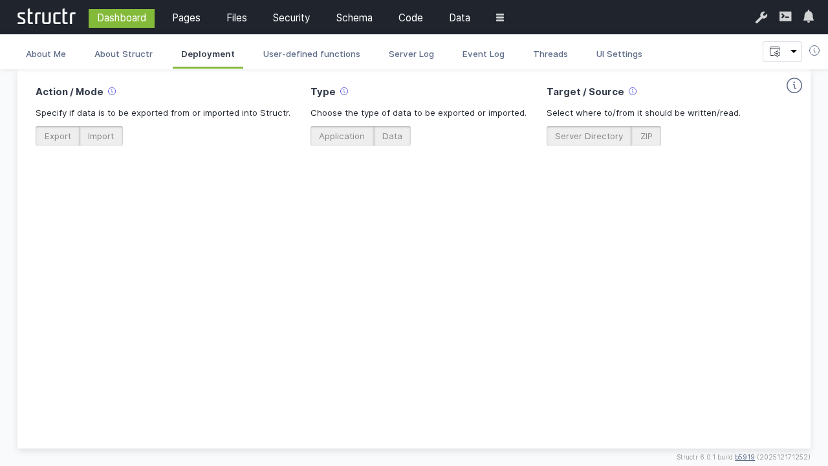Screen dimensions: 828x466
Task: Click the Structr logo
Action: [46, 17]
